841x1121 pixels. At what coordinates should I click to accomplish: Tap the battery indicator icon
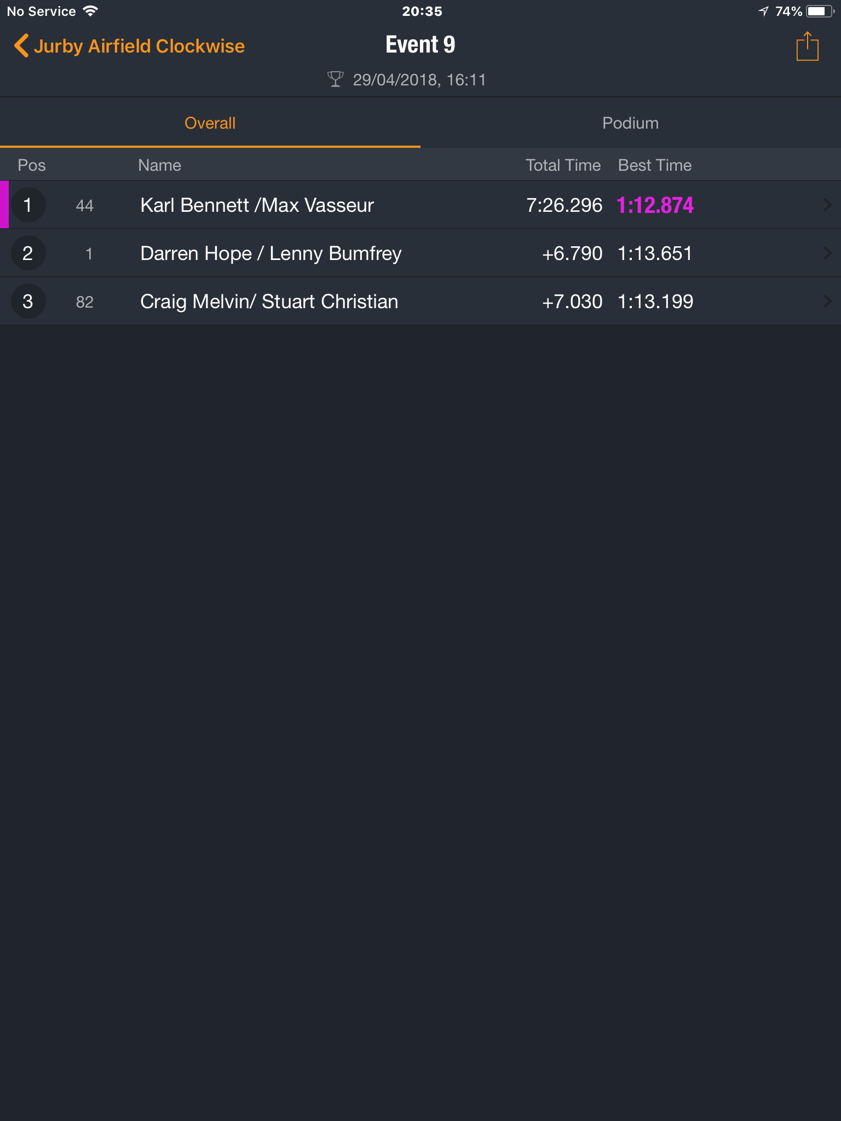[x=820, y=11]
